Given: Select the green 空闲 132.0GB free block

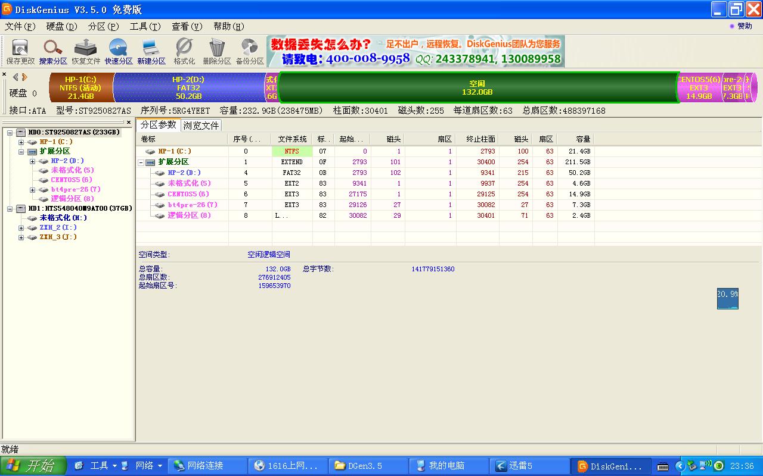Looking at the screenshot, I should pos(477,87).
